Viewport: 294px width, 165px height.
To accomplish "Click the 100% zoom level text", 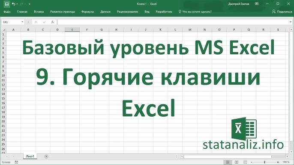I will pos(286,162).
